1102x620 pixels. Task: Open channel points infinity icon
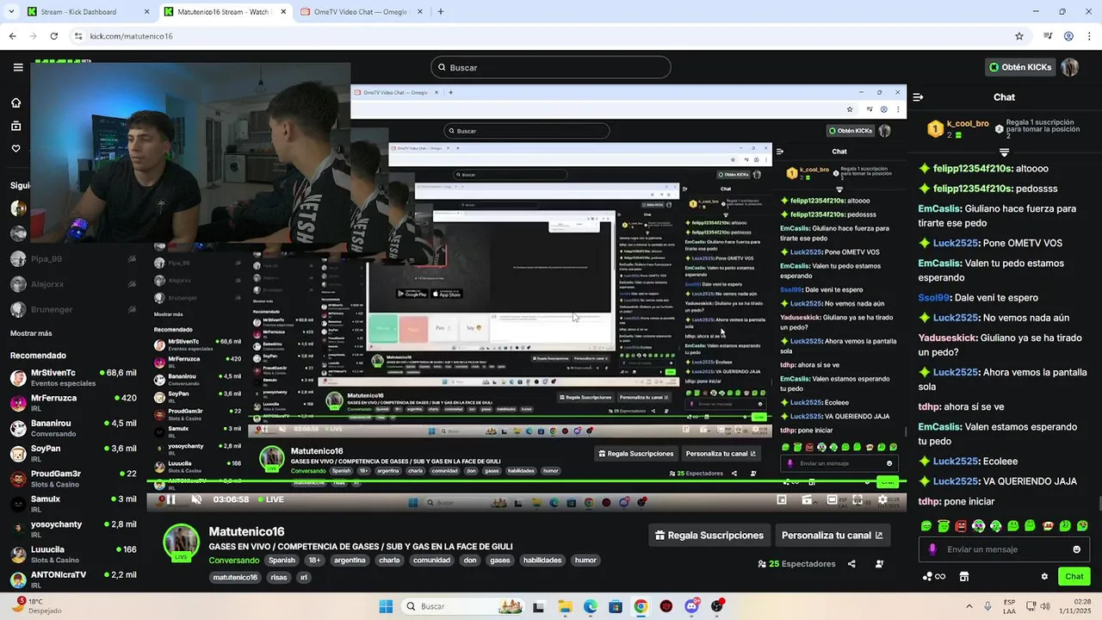click(x=934, y=576)
